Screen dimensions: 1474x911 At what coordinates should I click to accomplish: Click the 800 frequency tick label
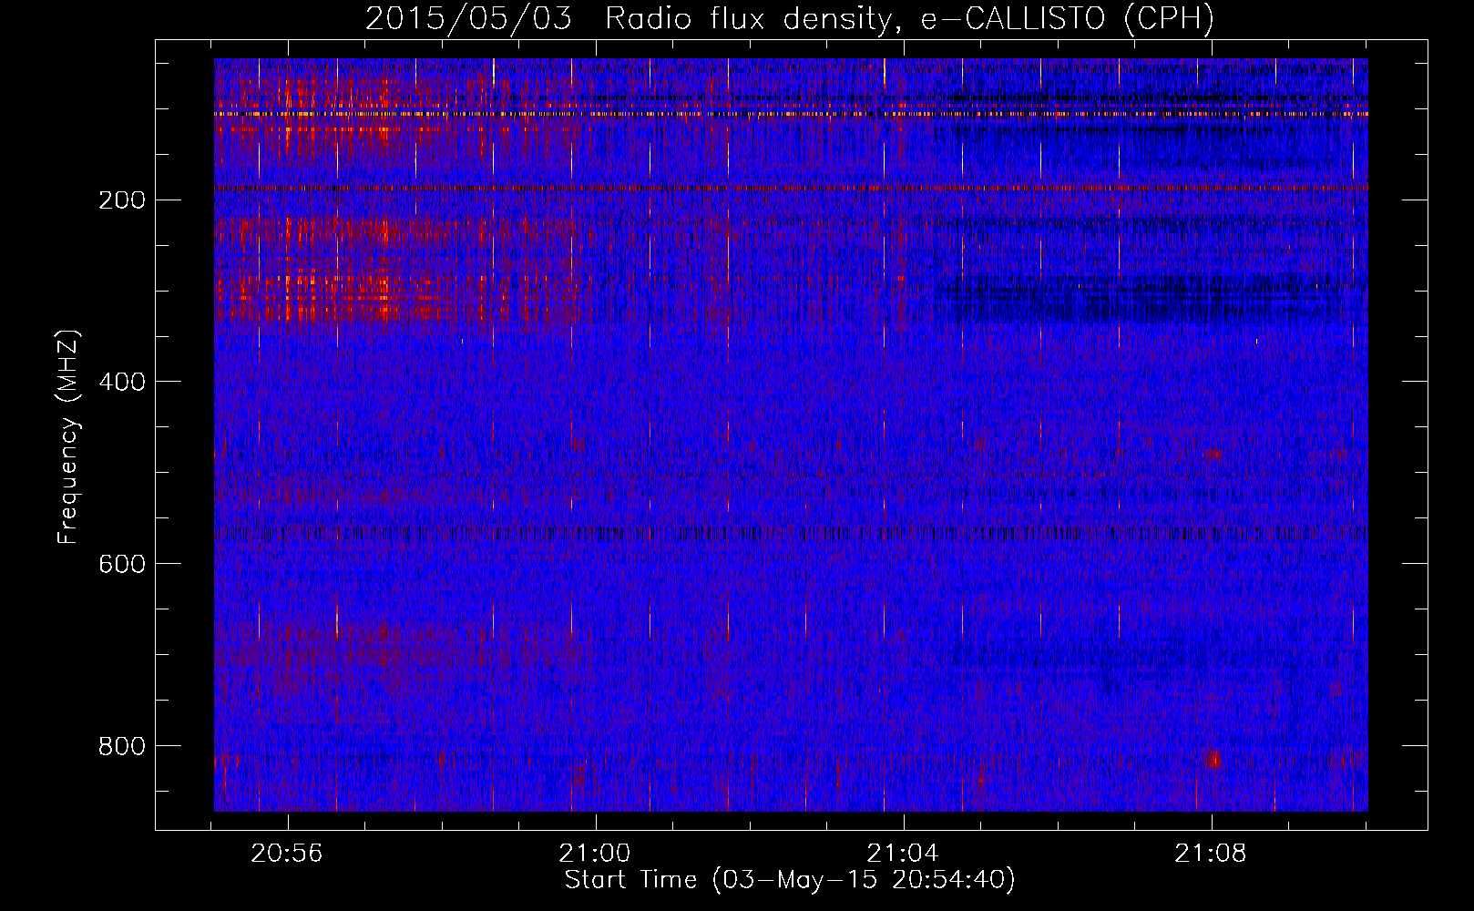pos(121,747)
